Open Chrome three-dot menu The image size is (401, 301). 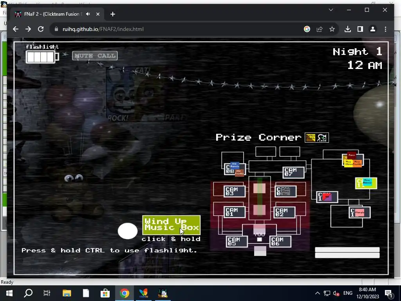pyautogui.click(x=385, y=29)
